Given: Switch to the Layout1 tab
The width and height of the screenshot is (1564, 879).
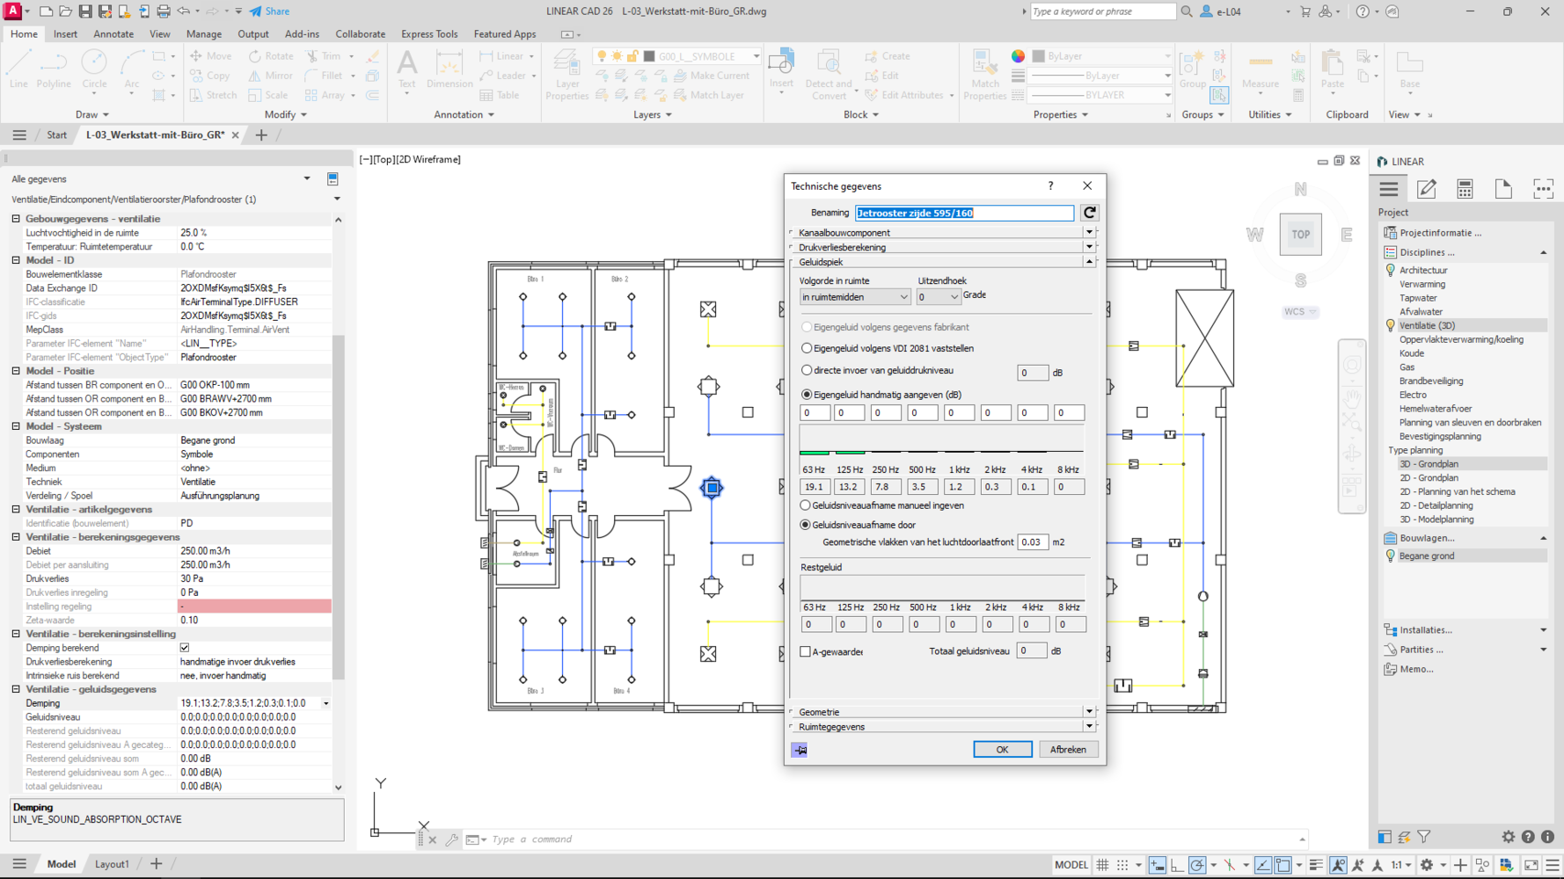Looking at the screenshot, I should click(112, 864).
